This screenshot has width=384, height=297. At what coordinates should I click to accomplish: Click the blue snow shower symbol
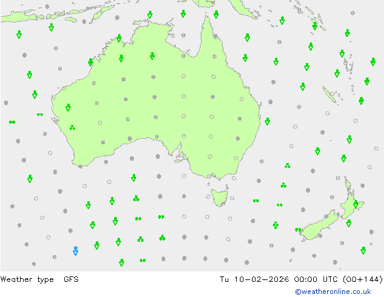coord(76,251)
